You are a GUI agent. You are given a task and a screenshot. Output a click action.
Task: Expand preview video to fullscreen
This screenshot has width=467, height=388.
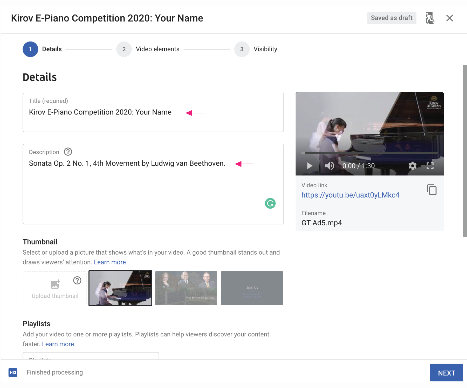click(430, 166)
